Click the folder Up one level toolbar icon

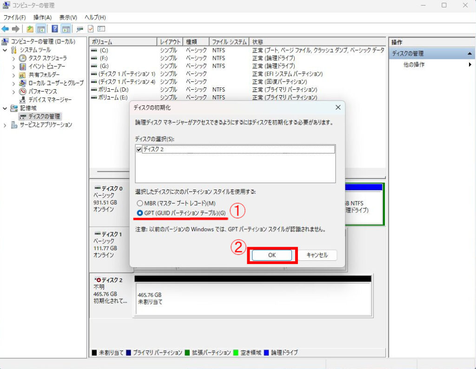pos(30,29)
